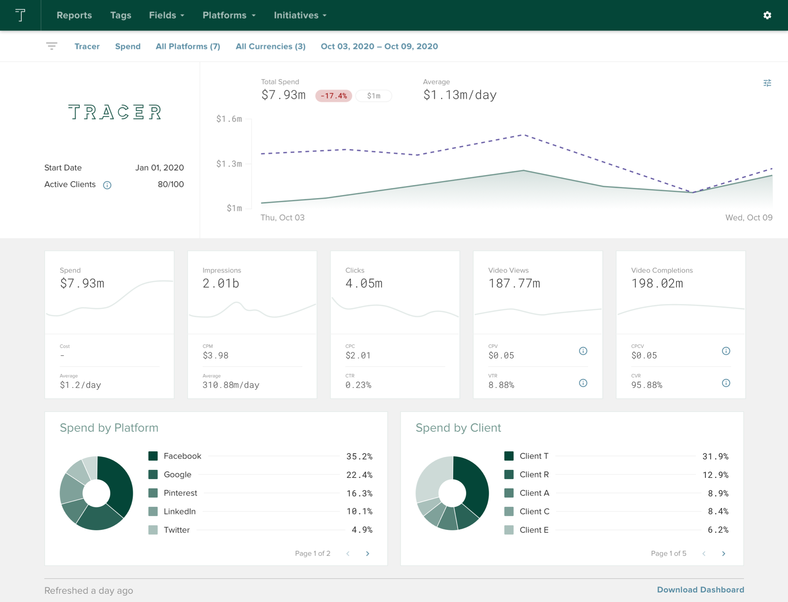Expand the Initiatives dropdown menu

pos(300,15)
